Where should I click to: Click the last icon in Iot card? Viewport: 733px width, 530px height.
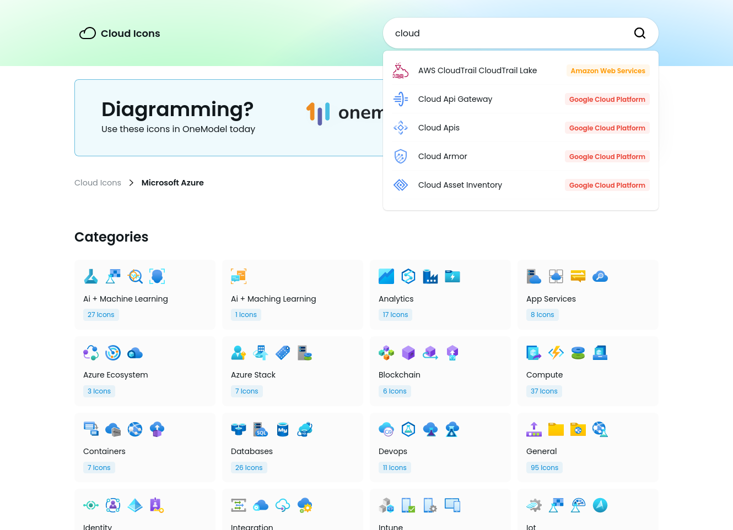pos(600,505)
